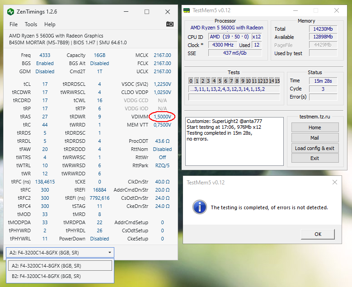Click the TestMem5 memory chip title icon
The height and width of the screenshot is (287, 352).
(187, 10)
